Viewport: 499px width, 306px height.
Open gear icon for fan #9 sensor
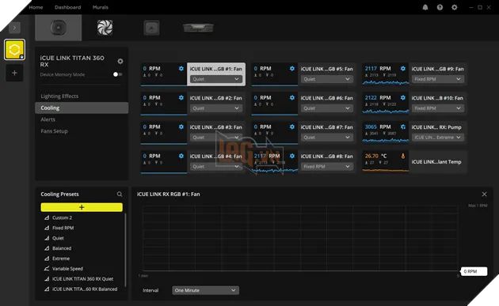point(403,68)
